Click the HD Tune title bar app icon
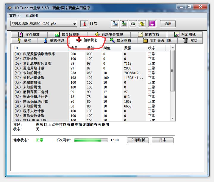 click(10, 8)
